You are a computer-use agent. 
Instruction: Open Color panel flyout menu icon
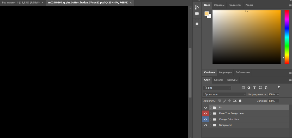point(290,5)
